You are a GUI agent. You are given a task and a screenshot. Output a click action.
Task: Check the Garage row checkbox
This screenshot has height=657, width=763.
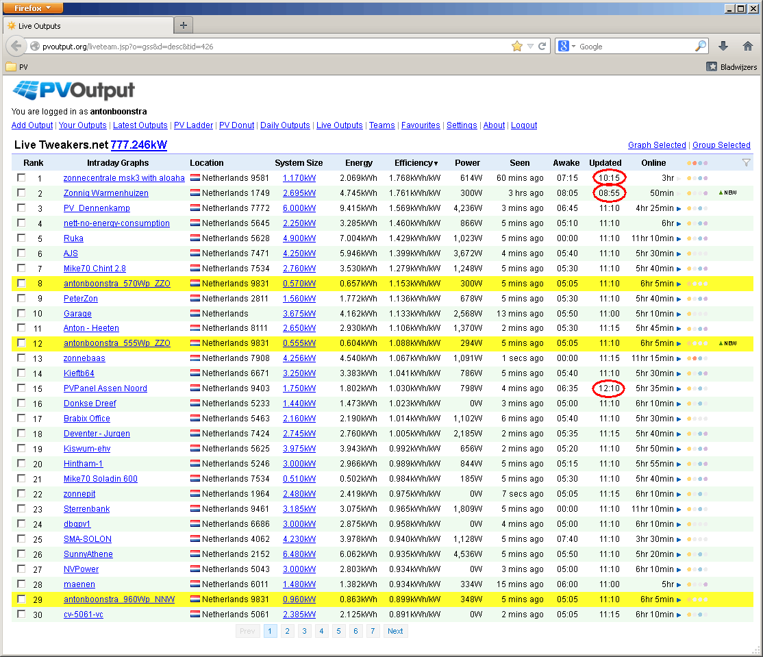tap(21, 313)
